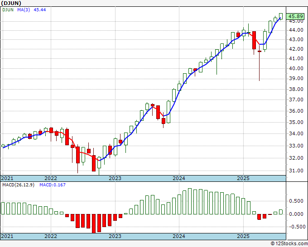Click the 32.00 price axis label
308x247 pixels.
[296, 158]
